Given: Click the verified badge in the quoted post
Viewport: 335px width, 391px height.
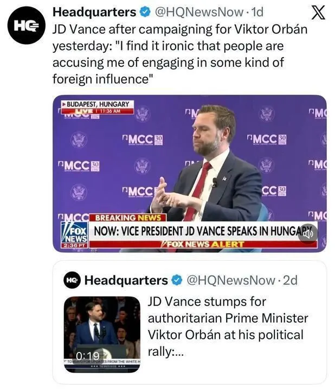Looking at the screenshot, I should point(177,280).
